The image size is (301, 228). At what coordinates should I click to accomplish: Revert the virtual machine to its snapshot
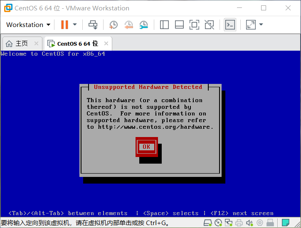tap(128, 25)
